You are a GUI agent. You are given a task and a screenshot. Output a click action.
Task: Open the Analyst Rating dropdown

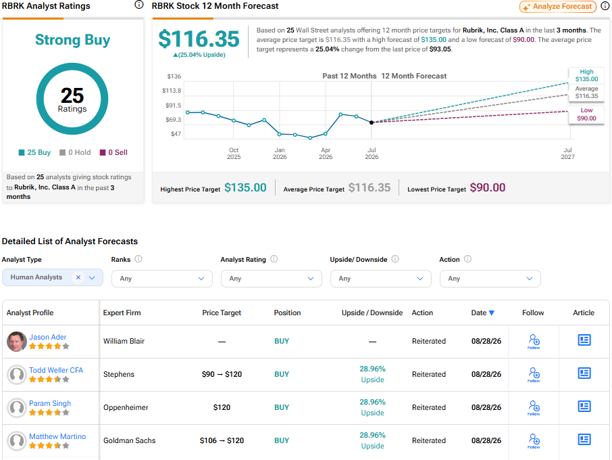272,279
